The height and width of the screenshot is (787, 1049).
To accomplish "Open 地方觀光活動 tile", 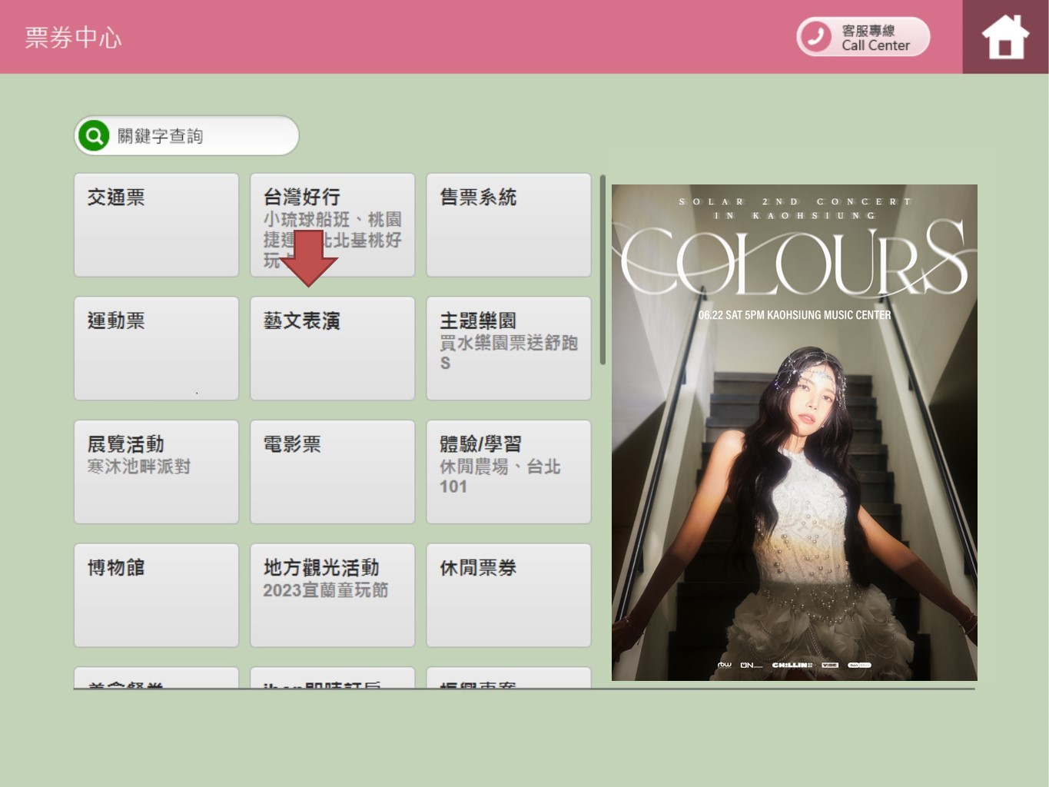I will tap(333, 596).
